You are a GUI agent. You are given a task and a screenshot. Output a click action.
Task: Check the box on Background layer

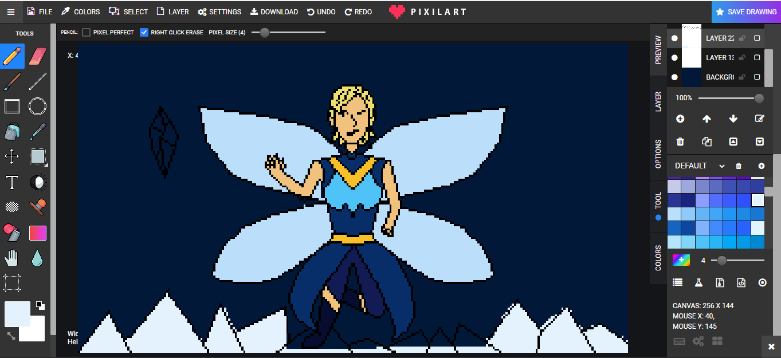point(757,77)
